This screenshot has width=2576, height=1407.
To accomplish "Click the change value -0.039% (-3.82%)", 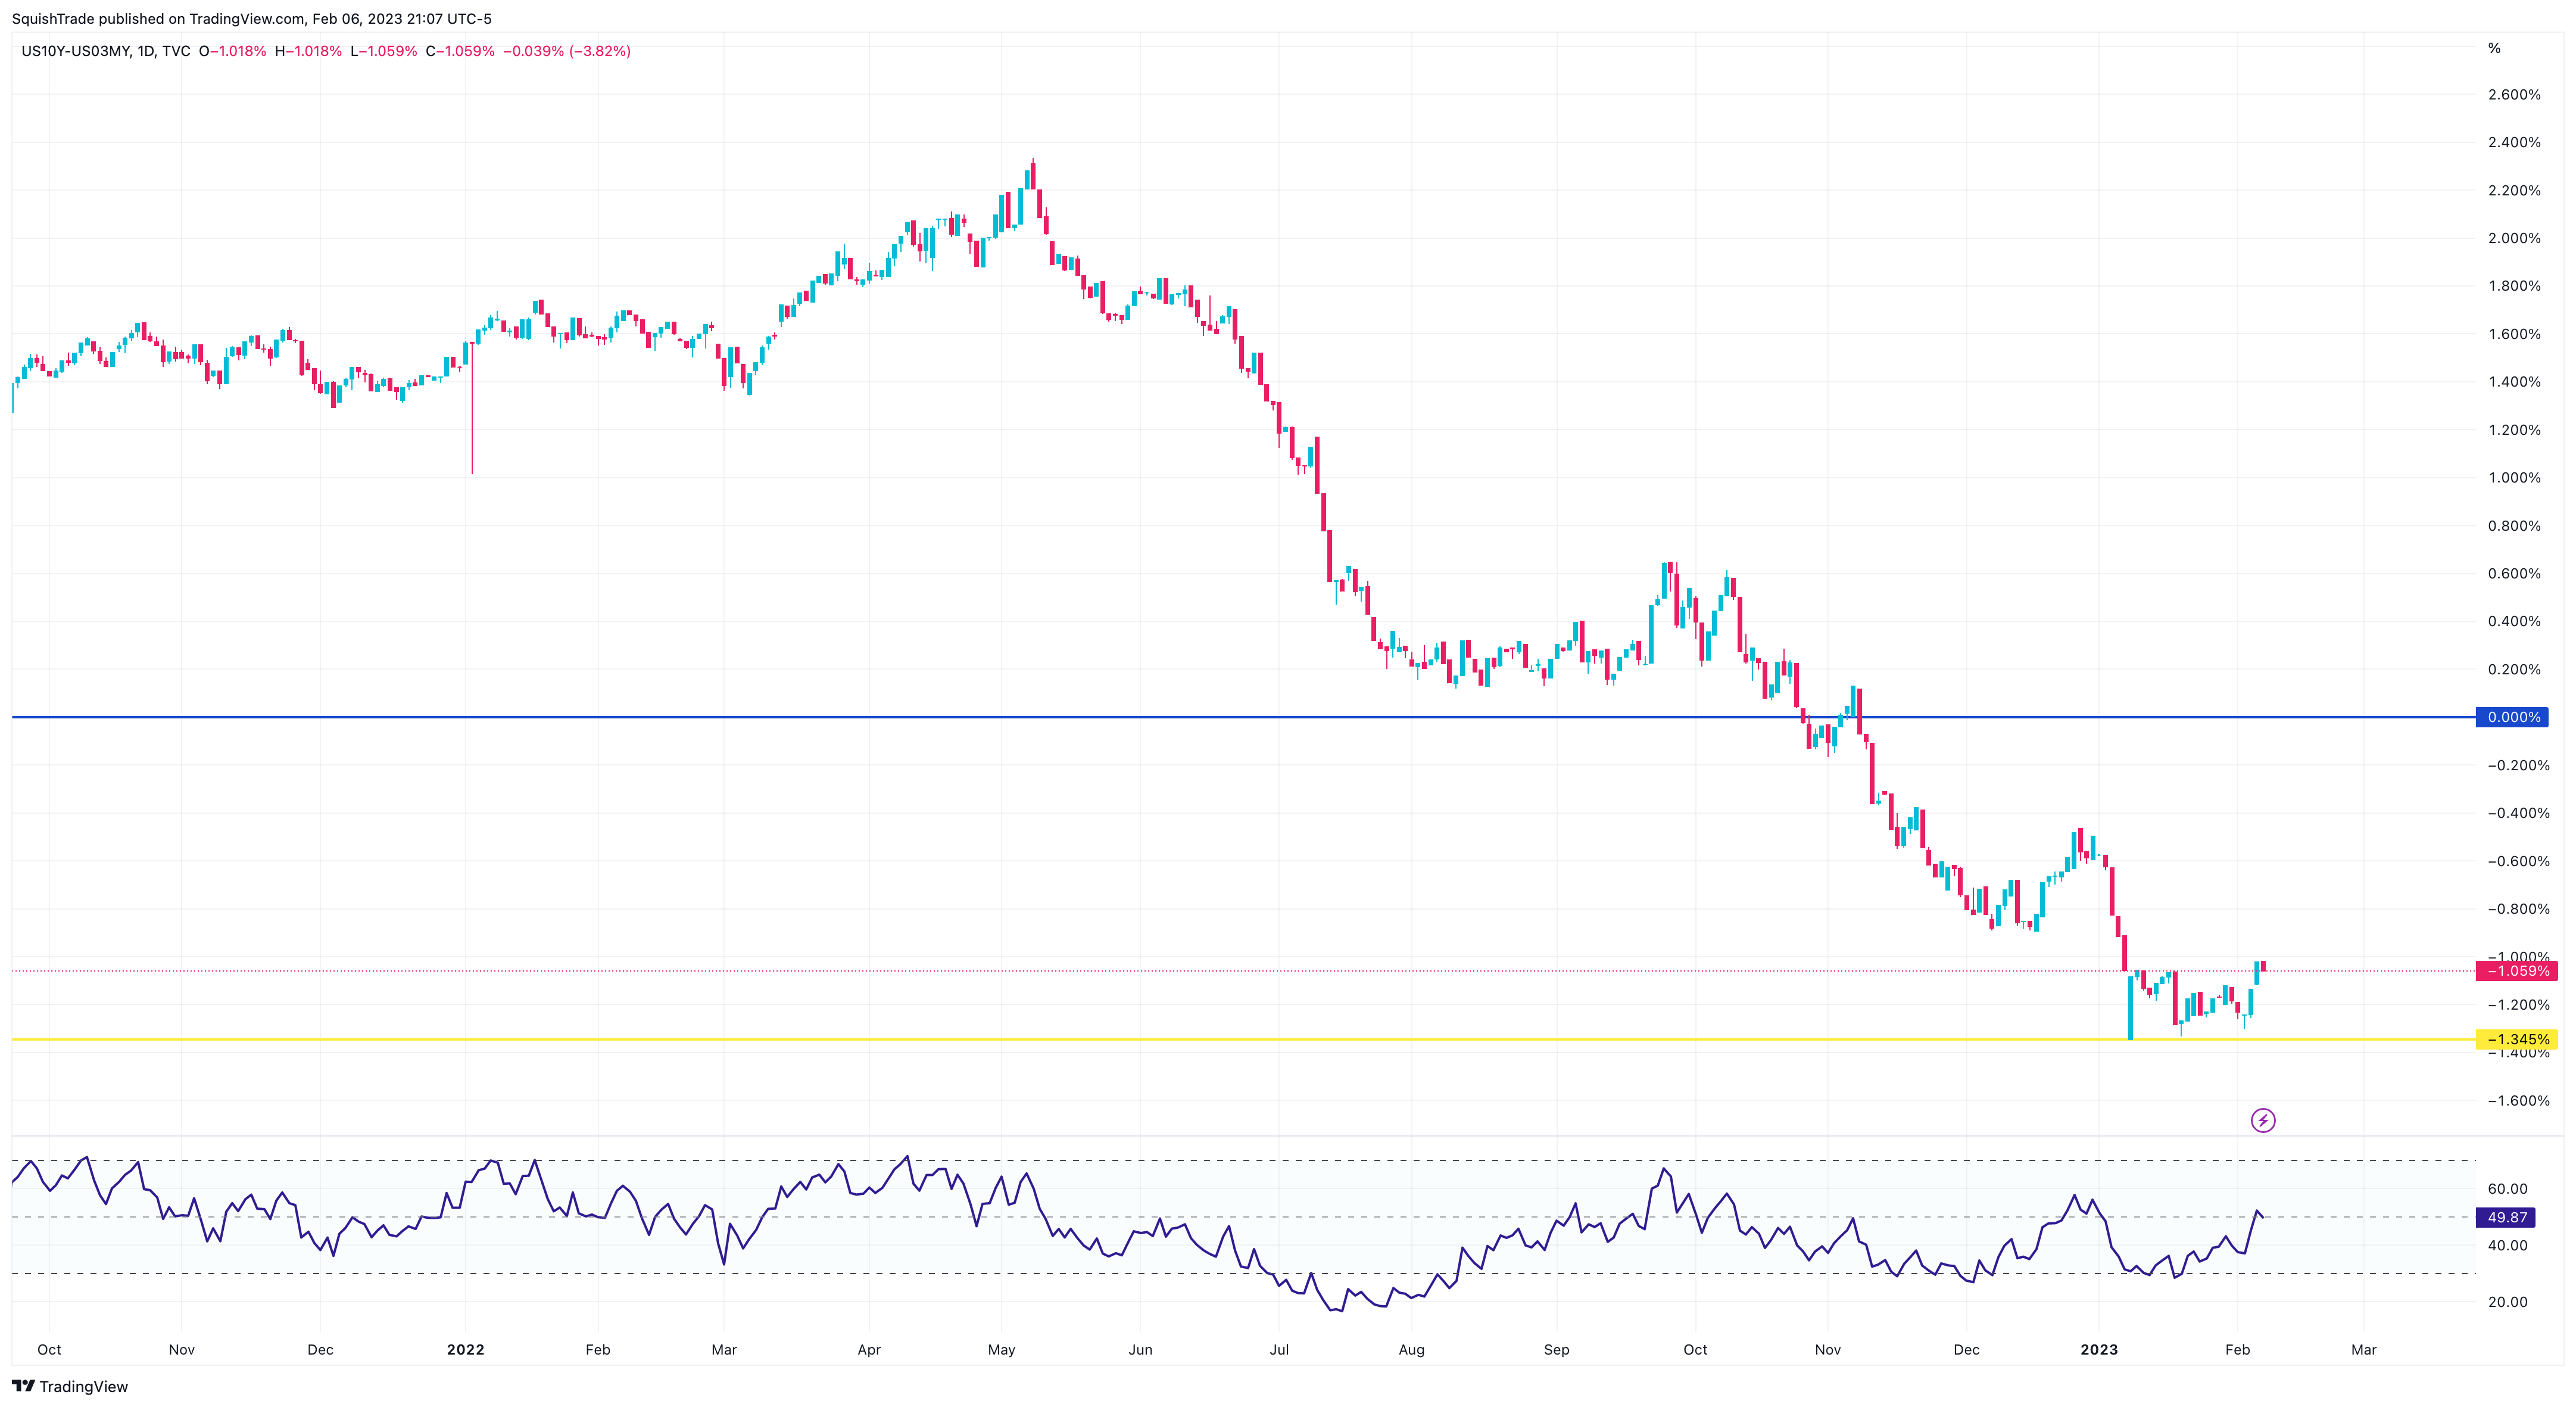I will pos(566,51).
